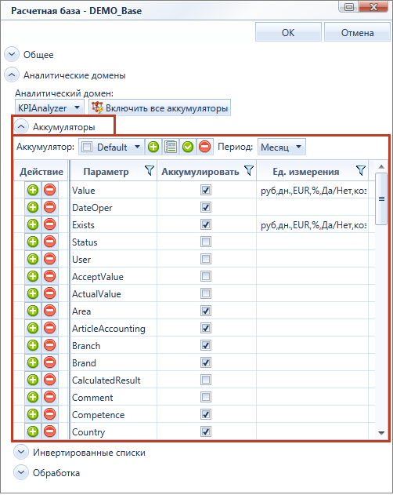Open the Период Месяц dropdown

click(281, 147)
